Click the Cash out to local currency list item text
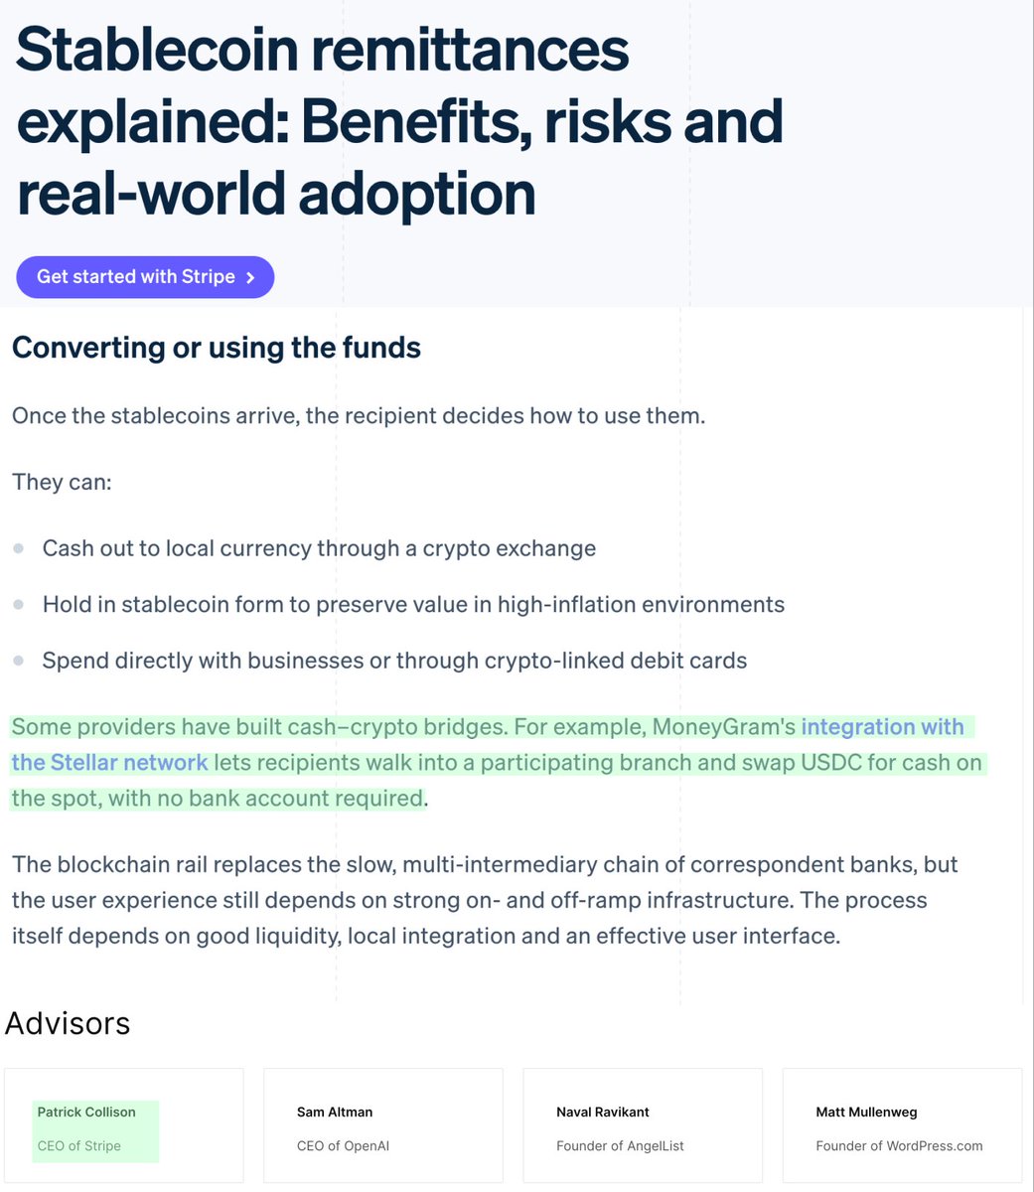Viewport: 1034px width, 1192px height. click(319, 548)
